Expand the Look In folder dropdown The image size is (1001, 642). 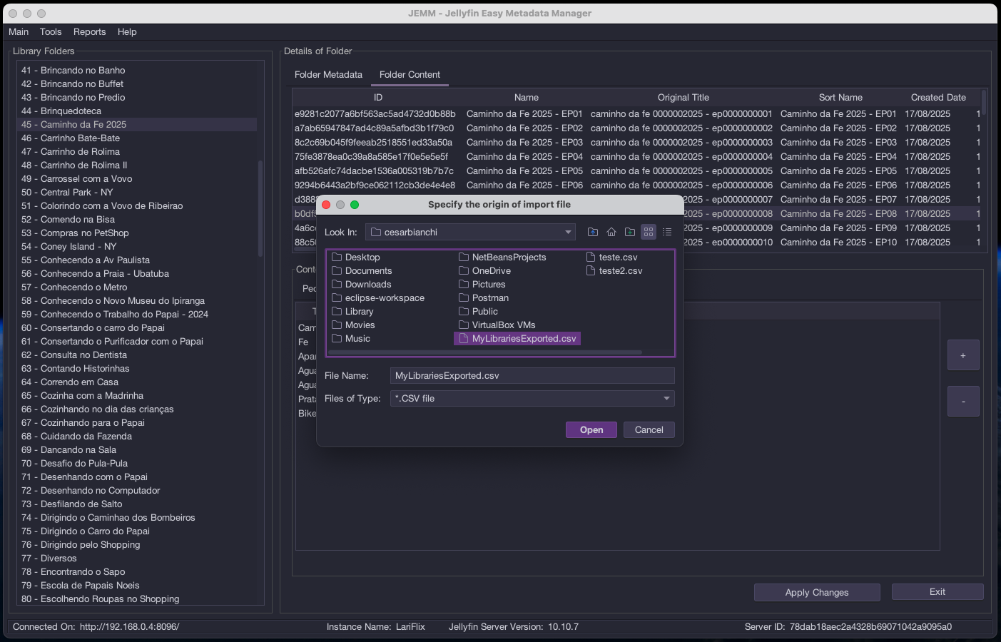point(568,233)
